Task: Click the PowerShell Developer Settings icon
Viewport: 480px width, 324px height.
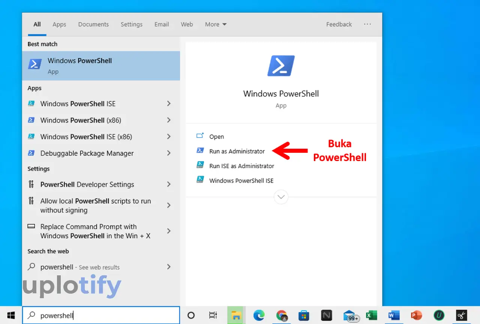Action: [31, 184]
